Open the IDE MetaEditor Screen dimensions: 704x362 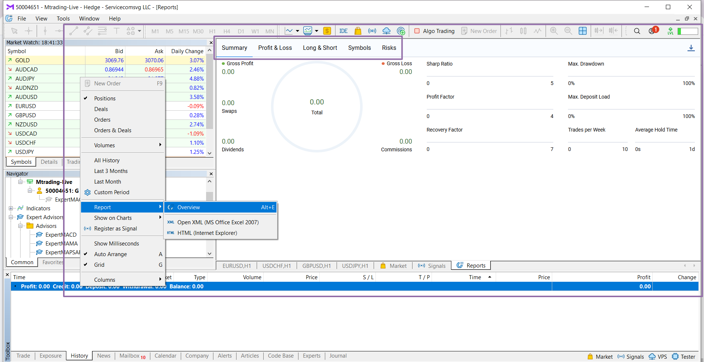click(x=344, y=31)
